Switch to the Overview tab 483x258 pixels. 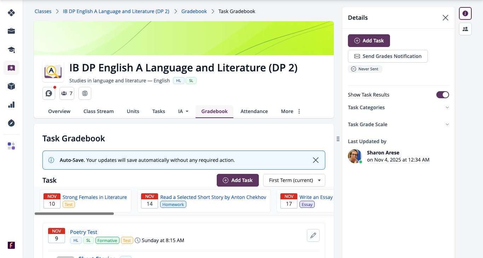59,111
